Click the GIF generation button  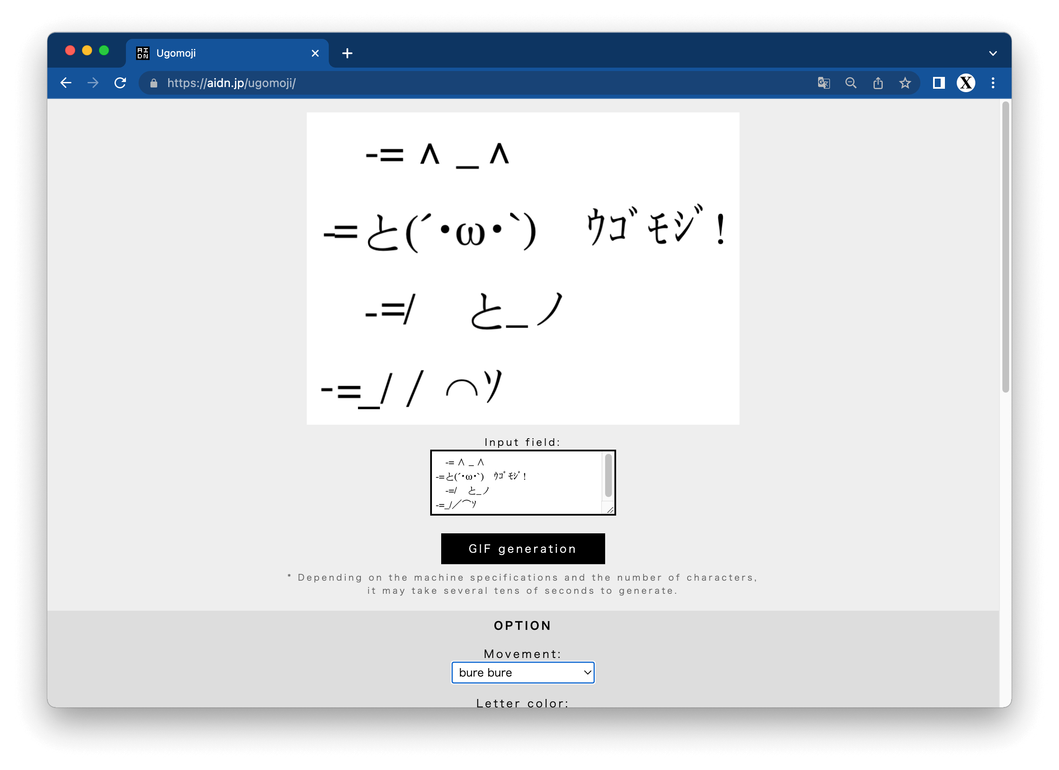click(x=523, y=549)
